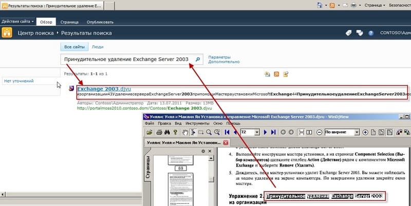This screenshot has height=206, width=411.
Task: Open the Print dropdown arrow in IE toolbar
Action: (x=360, y=5)
